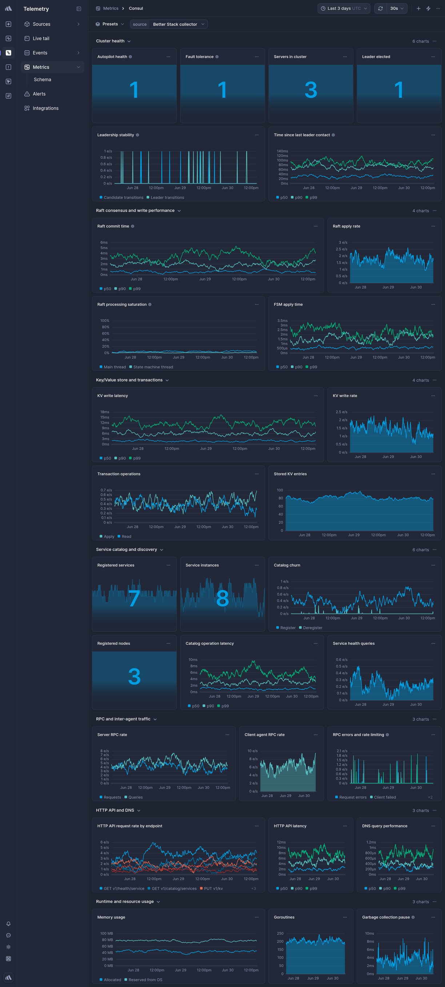The width and height of the screenshot is (445, 987).
Task: Click the Events code icon
Action: tap(27, 53)
